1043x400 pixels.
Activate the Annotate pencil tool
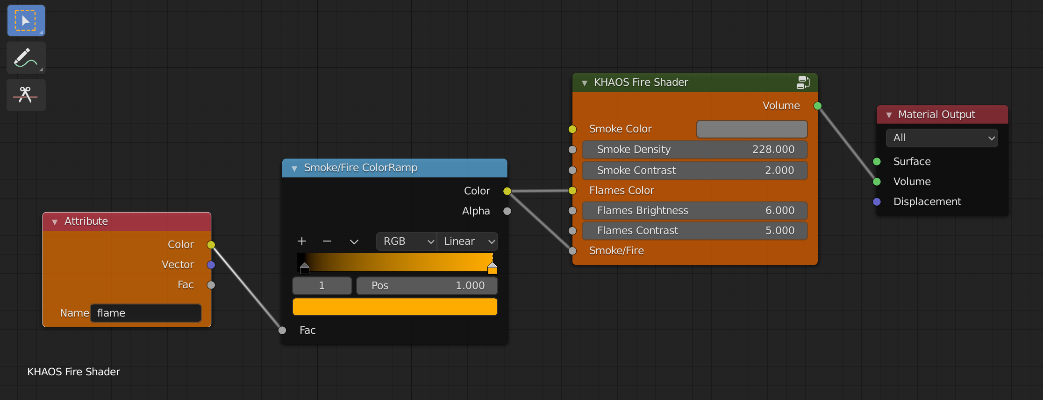click(x=26, y=58)
